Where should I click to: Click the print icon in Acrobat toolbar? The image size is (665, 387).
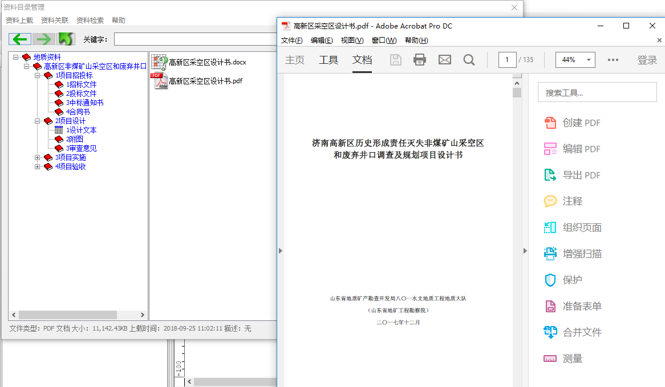pyautogui.click(x=419, y=59)
